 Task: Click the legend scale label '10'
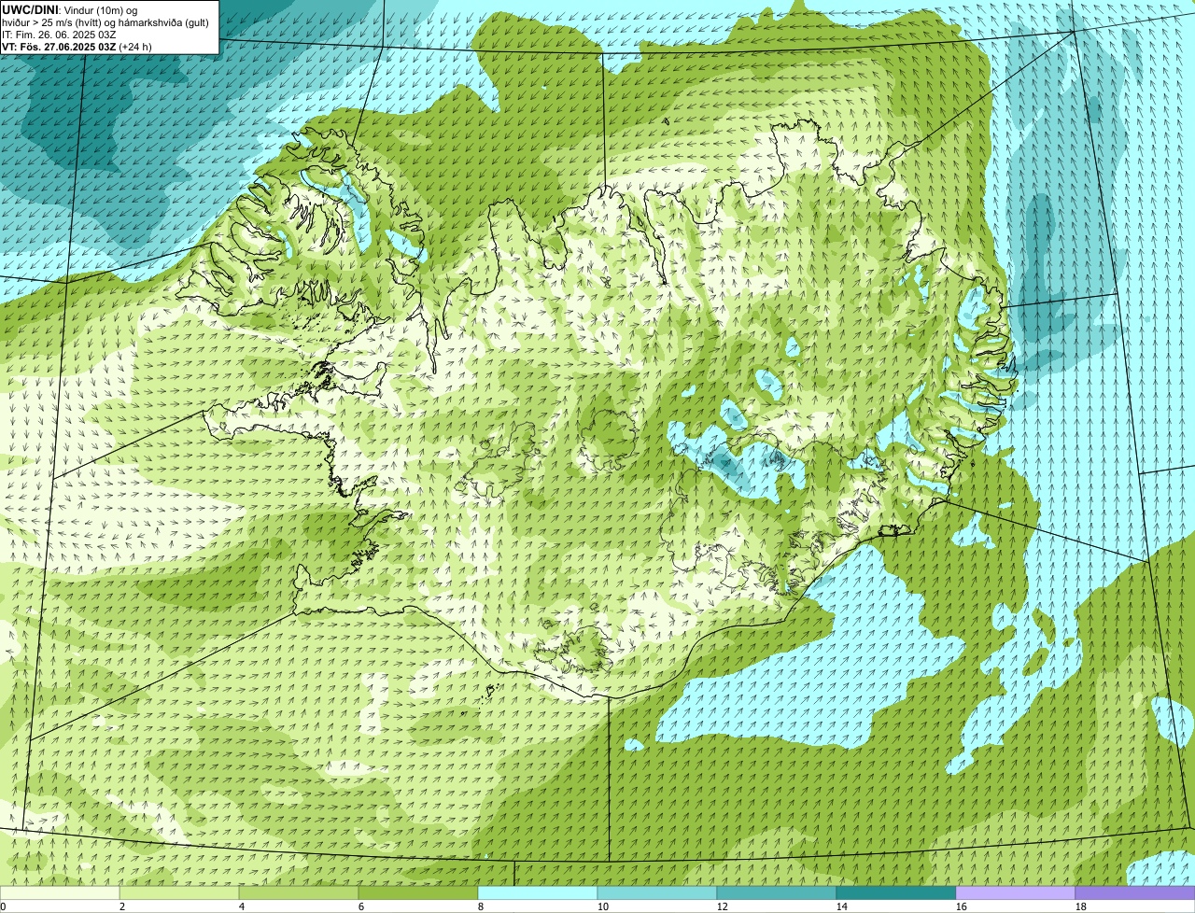(603, 906)
